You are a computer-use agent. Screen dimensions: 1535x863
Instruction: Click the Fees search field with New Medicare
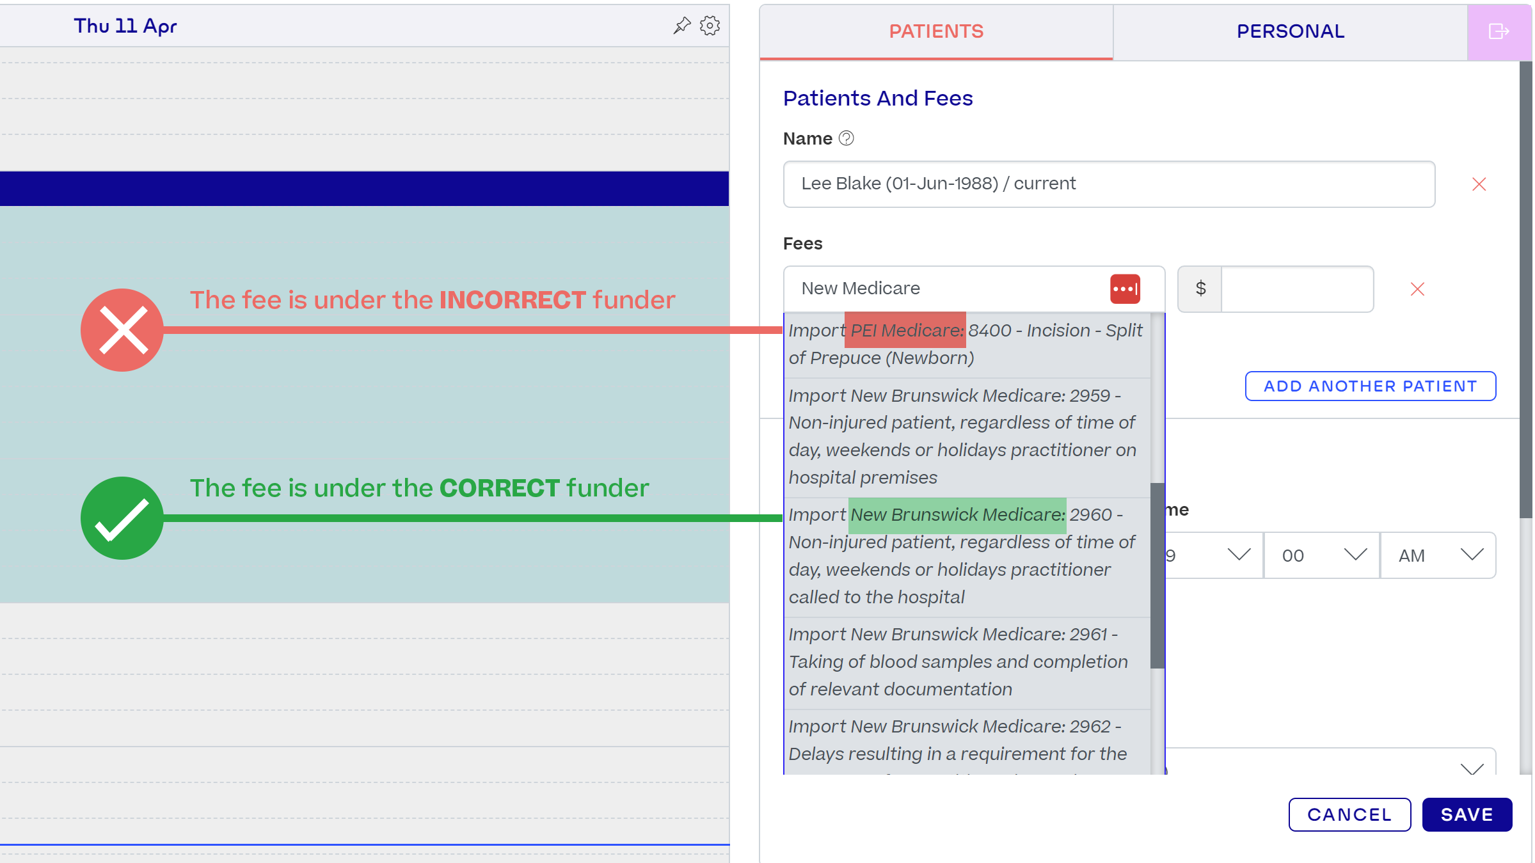click(974, 289)
